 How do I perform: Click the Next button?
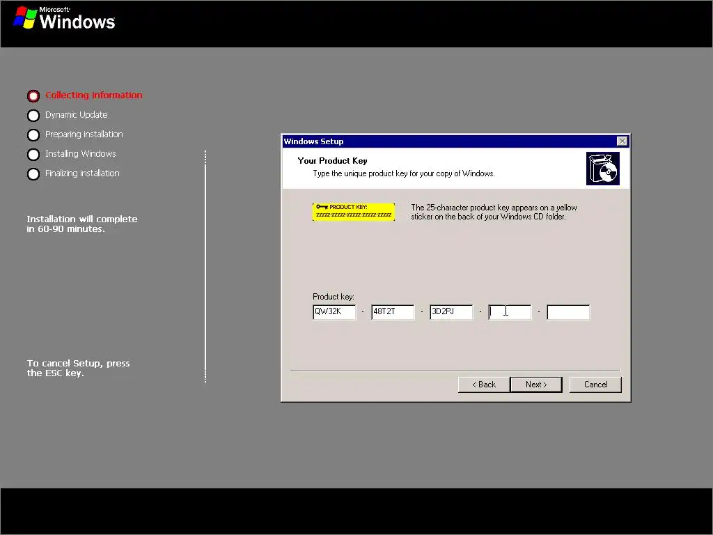(x=535, y=385)
